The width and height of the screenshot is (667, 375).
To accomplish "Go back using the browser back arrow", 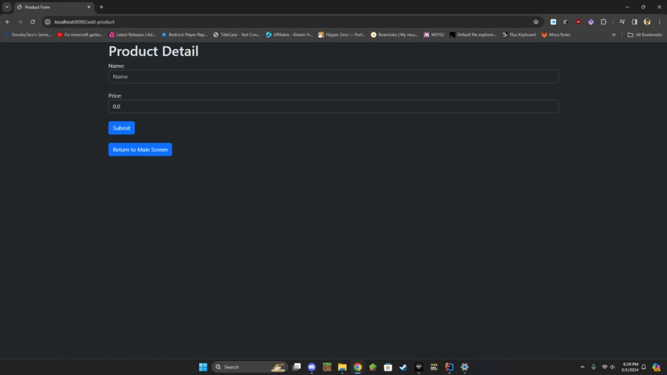I will coord(8,21).
